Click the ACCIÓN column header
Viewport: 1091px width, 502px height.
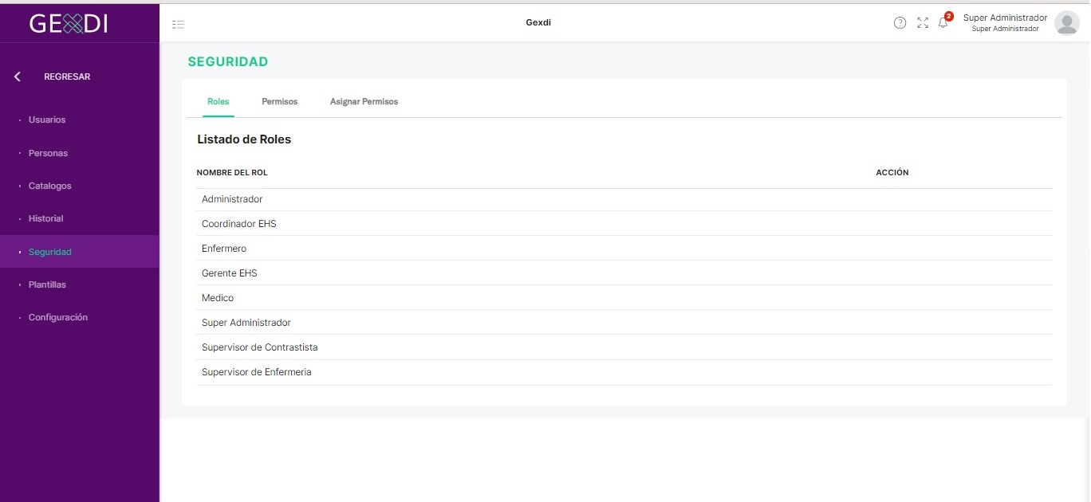click(x=892, y=172)
